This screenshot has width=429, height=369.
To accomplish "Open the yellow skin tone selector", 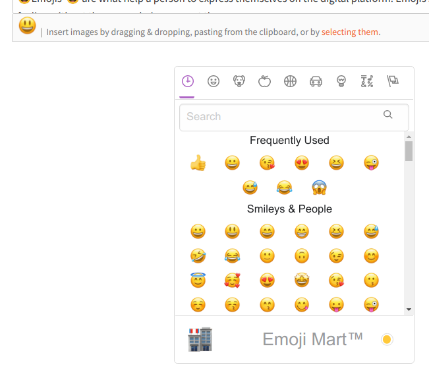I will tap(387, 340).
